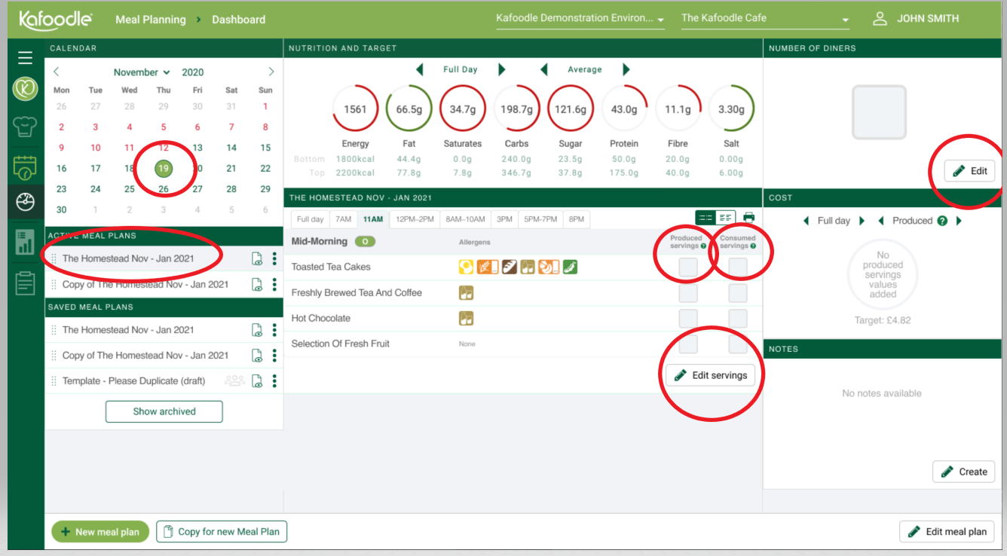Select the 5PM-7PM tab

tap(541, 219)
